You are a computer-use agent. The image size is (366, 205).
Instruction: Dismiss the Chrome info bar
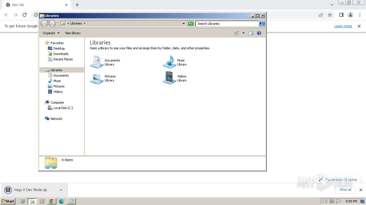coord(359,26)
